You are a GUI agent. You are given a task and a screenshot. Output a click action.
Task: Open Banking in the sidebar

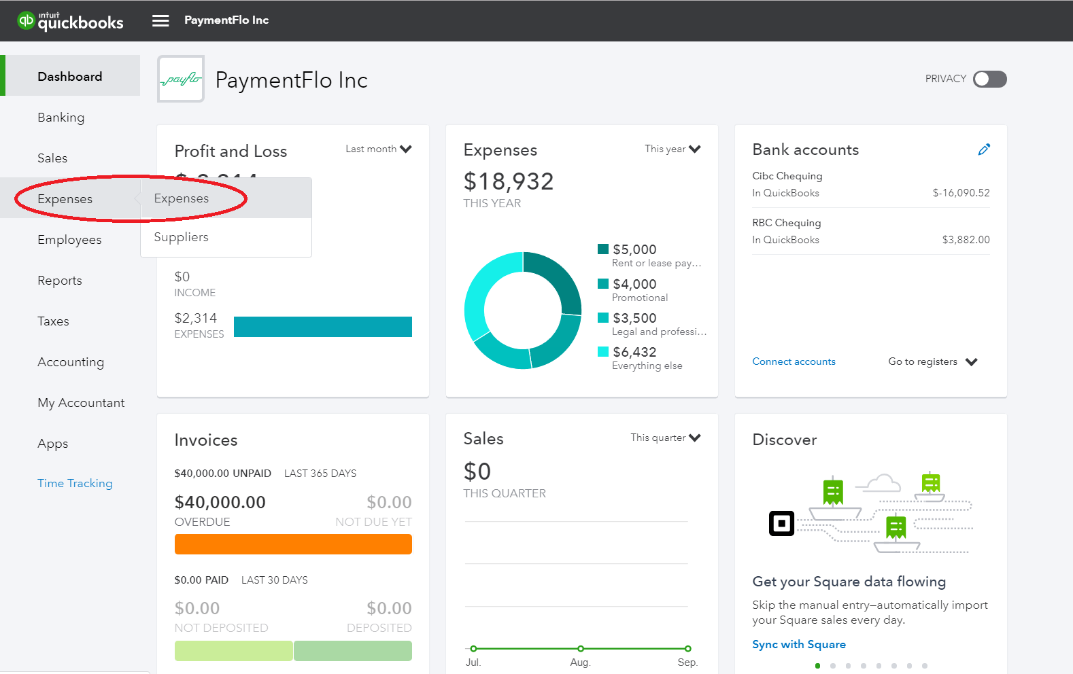pyautogui.click(x=61, y=117)
